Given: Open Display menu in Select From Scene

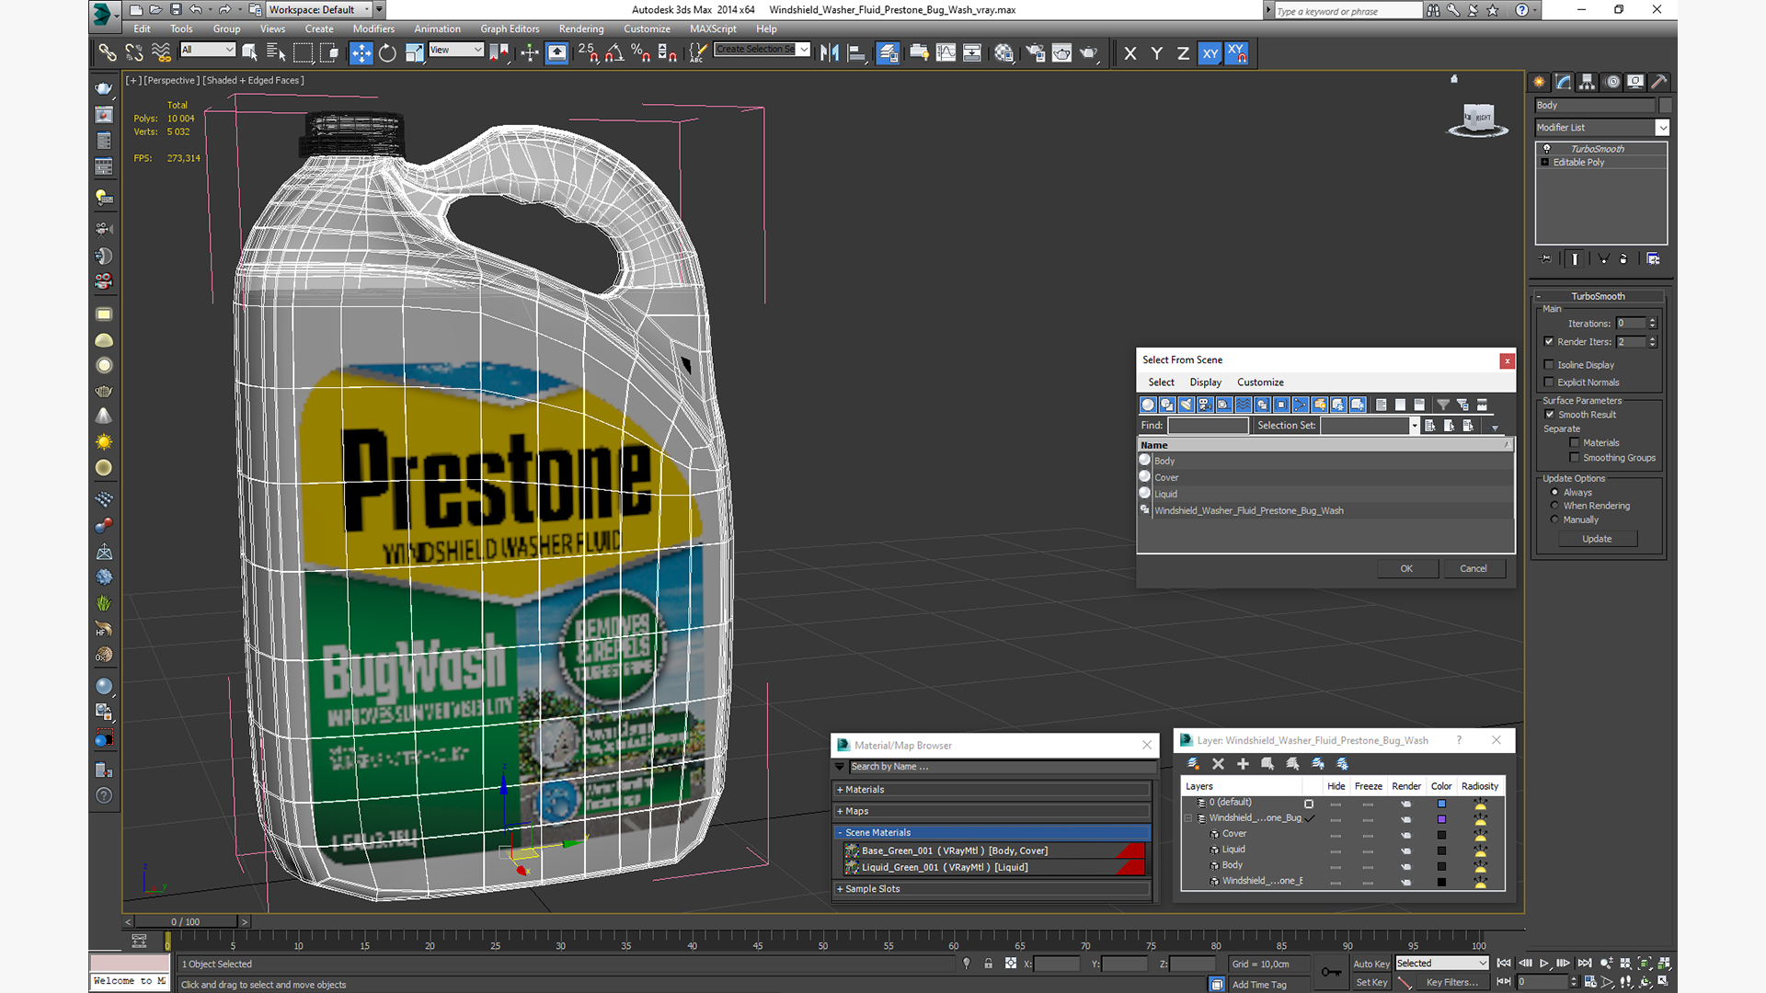Looking at the screenshot, I should click(x=1205, y=382).
